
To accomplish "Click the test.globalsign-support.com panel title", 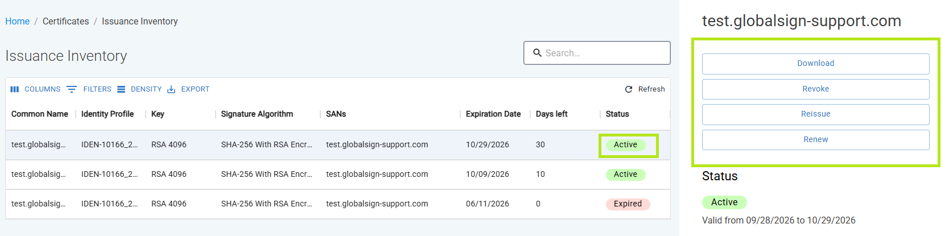I will coord(801,21).
